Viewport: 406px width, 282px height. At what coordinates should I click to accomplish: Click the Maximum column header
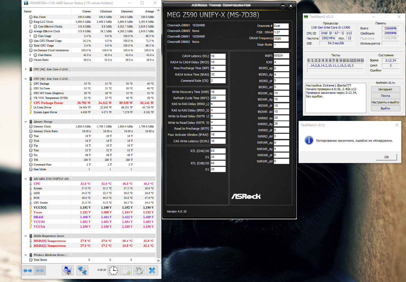[124, 11]
